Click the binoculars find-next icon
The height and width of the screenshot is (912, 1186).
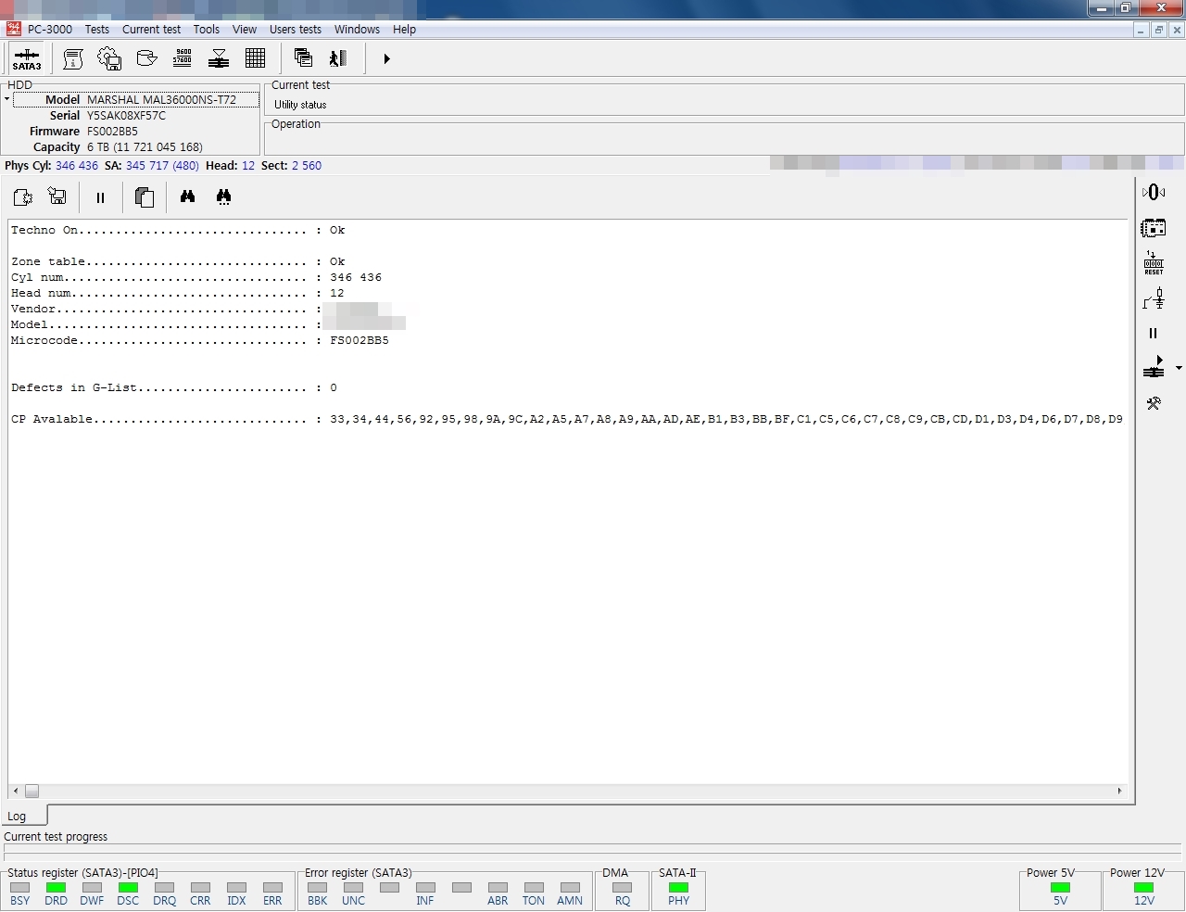click(x=223, y=196)
